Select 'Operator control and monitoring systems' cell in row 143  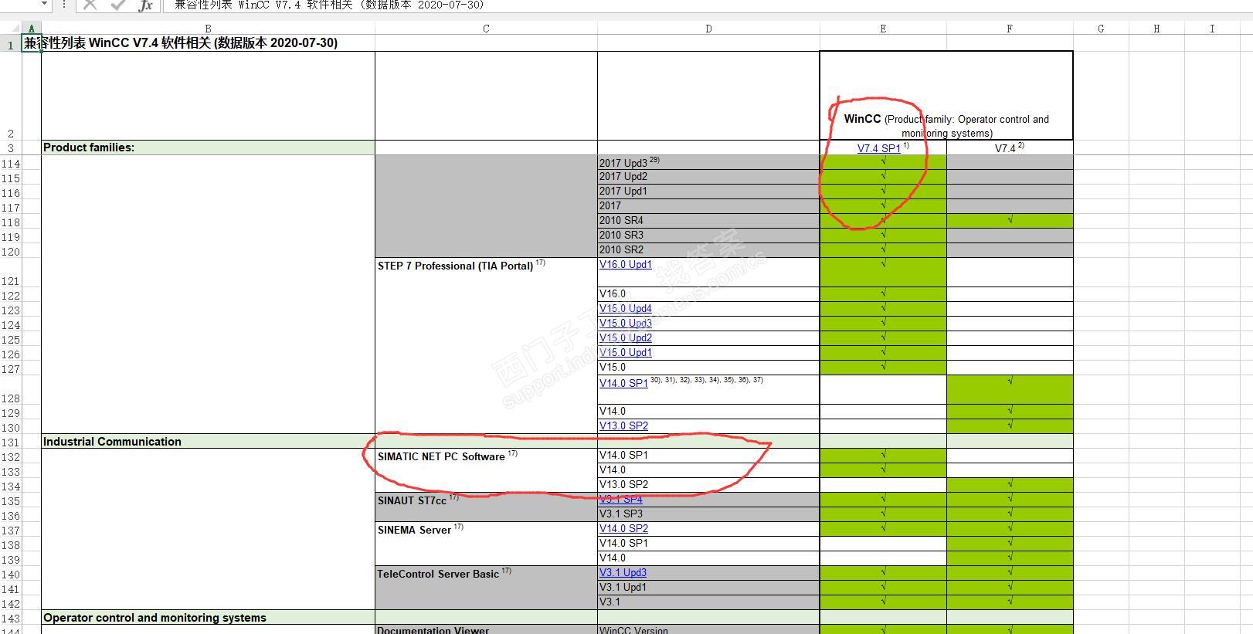pyautogui.click(x=208, y=618)
